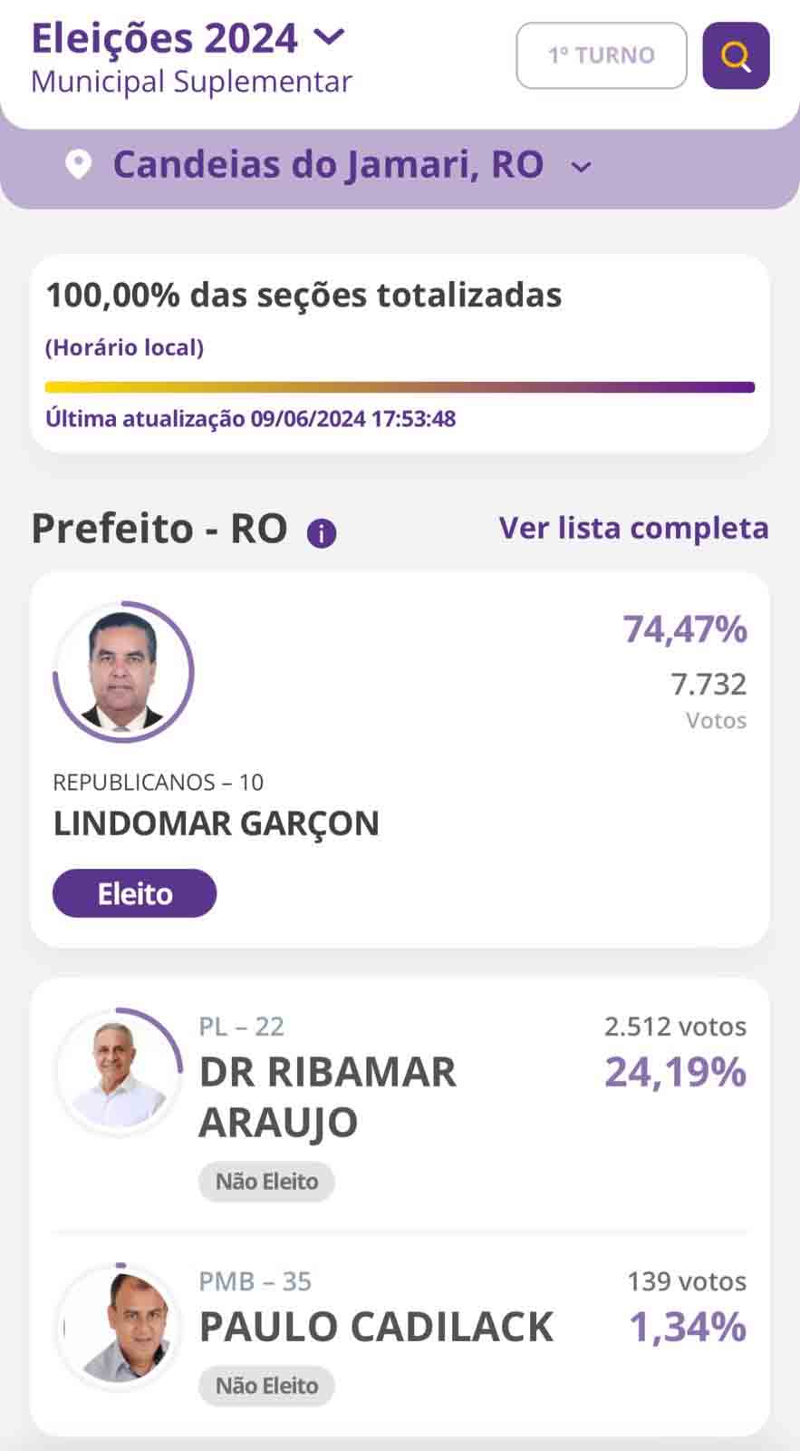Click Dr Ribamar Araujo's candidate photo
The width and height of the screenshot is (800, 1451).
(x=120, y=1072)
